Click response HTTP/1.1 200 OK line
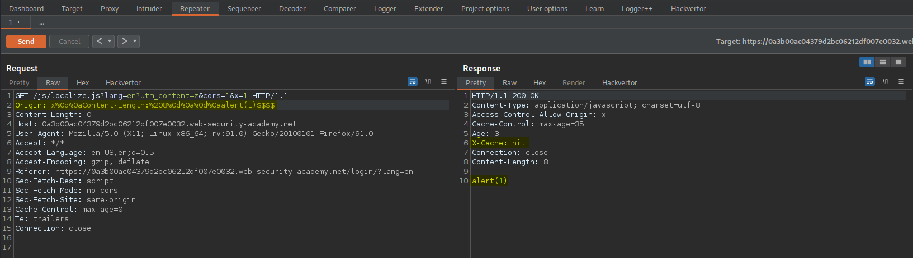 click(x=505, y=95)
